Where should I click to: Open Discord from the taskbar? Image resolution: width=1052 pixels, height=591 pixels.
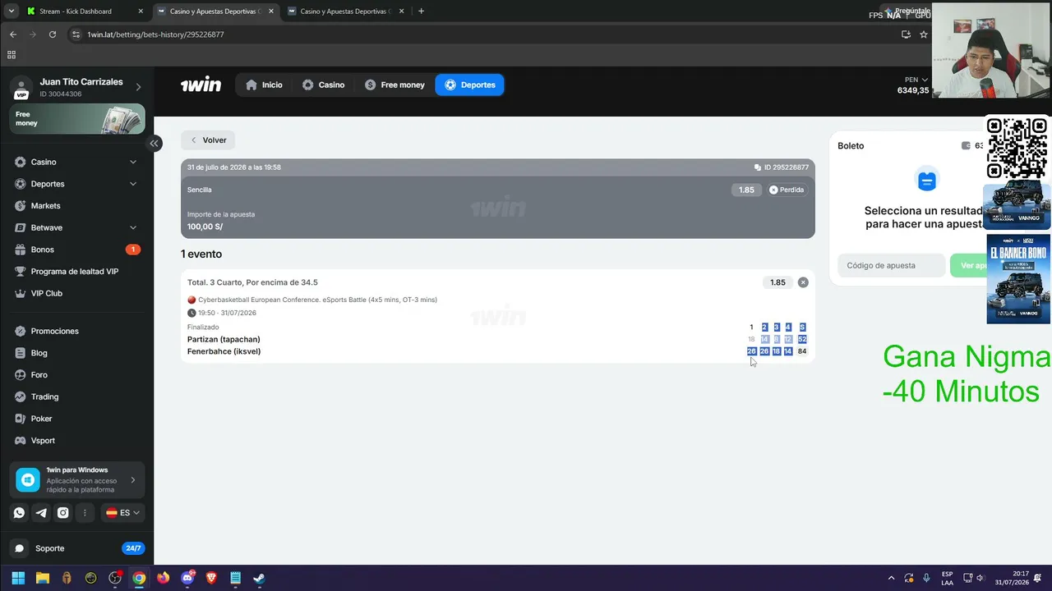click(x=187, y=578)
